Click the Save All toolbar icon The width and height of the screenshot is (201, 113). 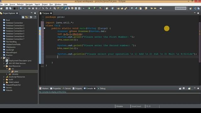coord(10,8)
